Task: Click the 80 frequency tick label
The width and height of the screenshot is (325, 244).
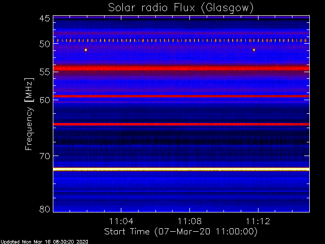Action: [45, 209]
